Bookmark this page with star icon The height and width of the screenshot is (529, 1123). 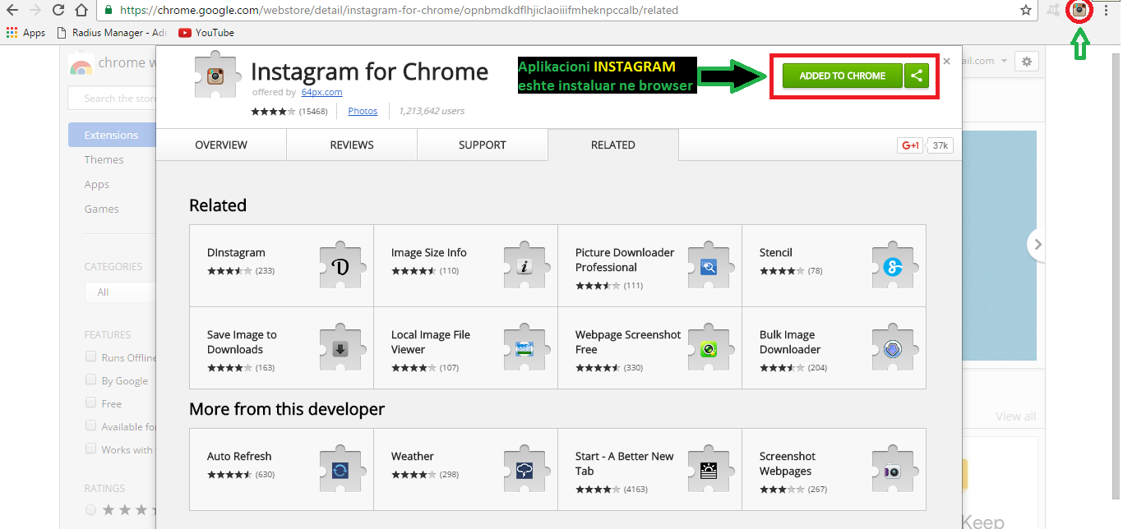coord(1026,11)
